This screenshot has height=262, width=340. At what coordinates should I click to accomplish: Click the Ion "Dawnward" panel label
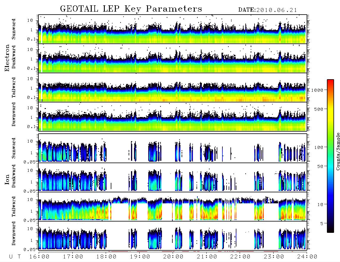click(14, 233)
